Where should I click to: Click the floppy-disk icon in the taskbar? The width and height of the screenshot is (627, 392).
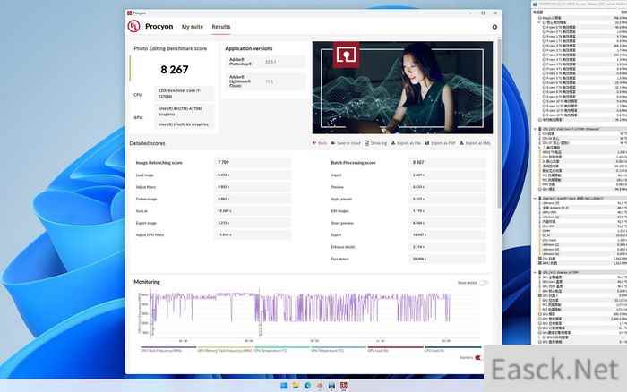331,386
